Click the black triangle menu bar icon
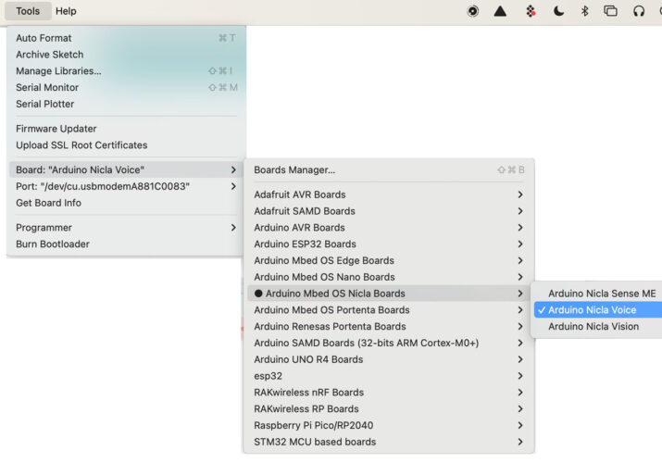The image size is (662, 463). tap(500, 11)
